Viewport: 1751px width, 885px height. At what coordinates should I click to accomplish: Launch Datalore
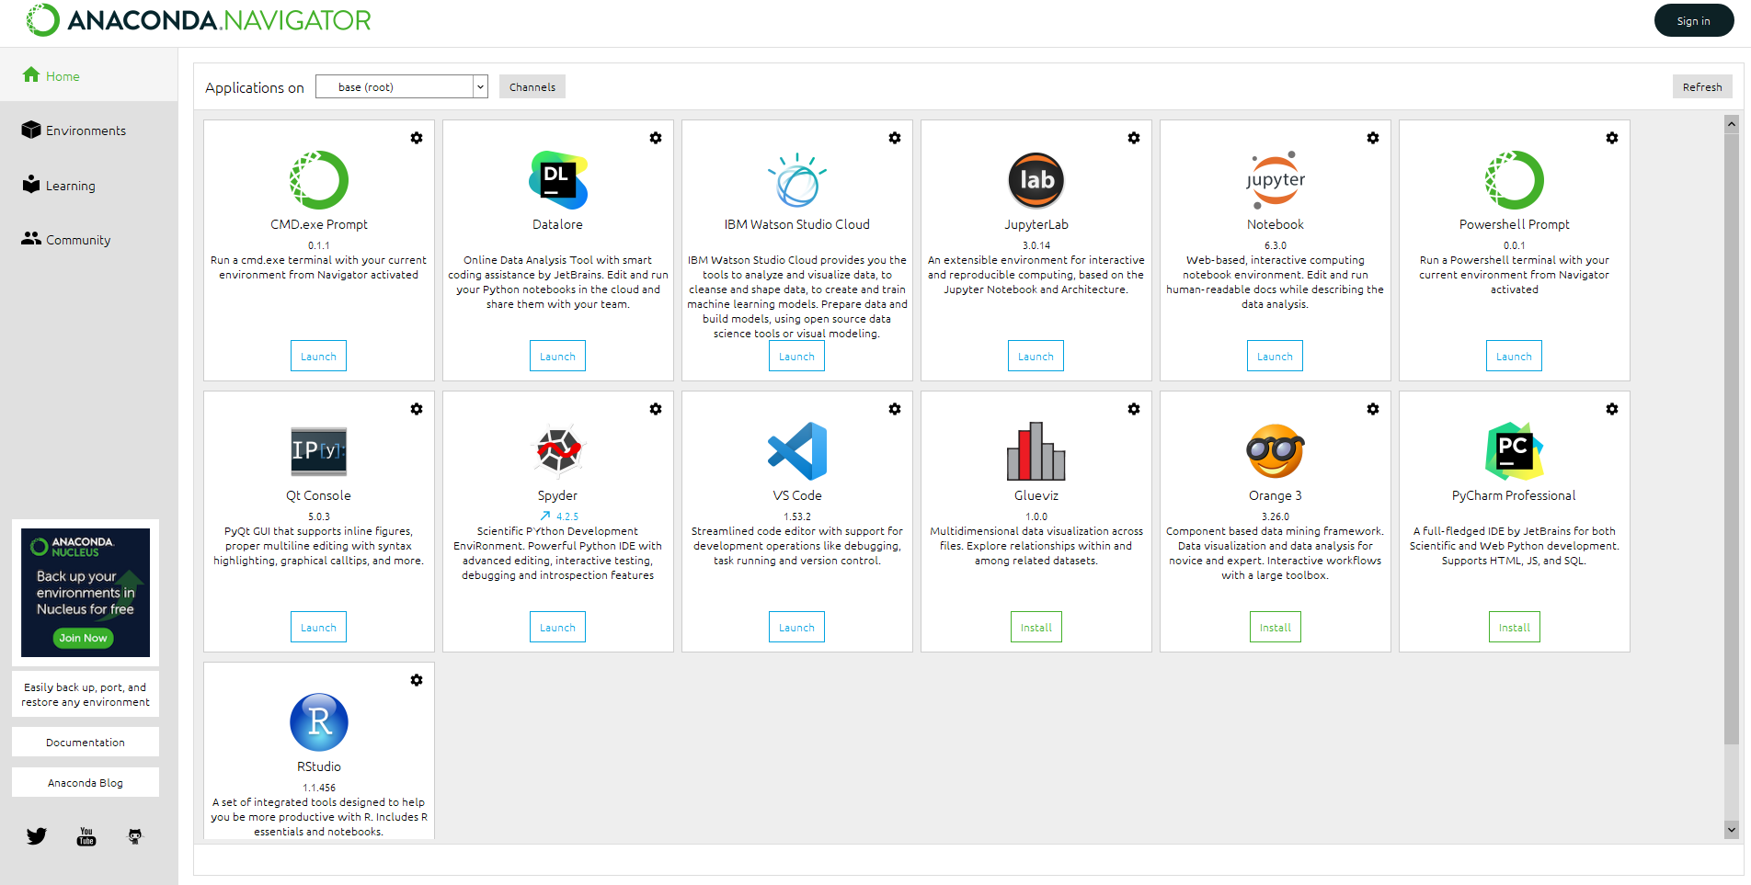(557, 356)
